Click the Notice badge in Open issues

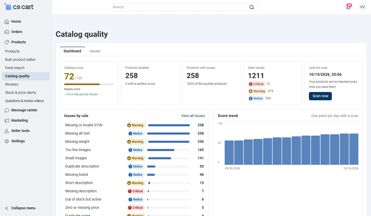256,98
